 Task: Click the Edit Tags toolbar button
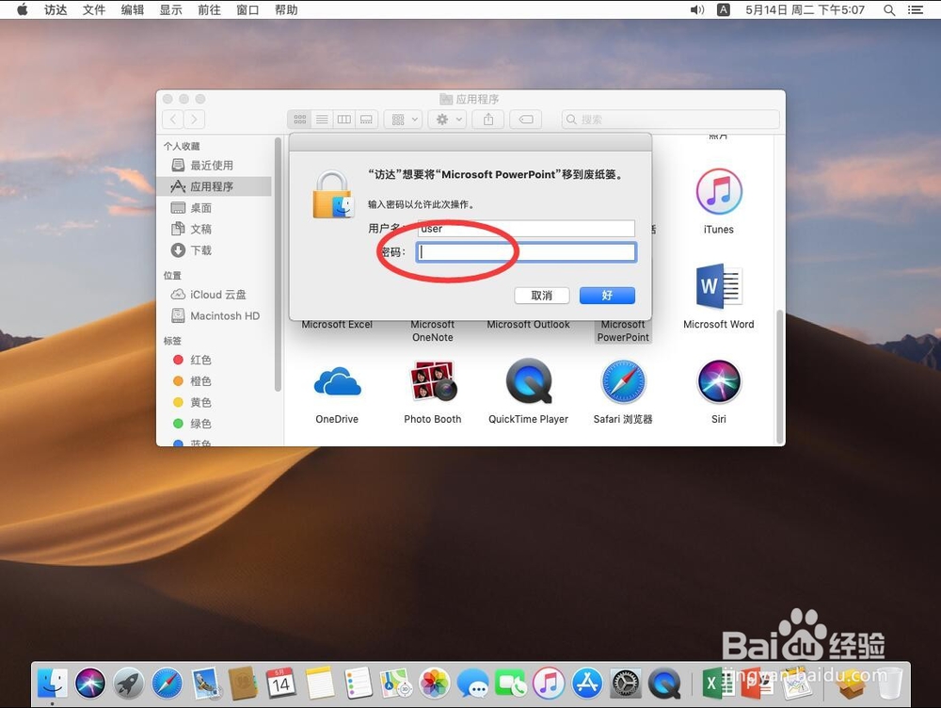526,120
